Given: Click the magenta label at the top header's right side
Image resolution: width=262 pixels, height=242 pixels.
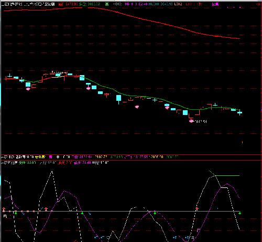Looking at the screenshot, I should pos(215,4).
